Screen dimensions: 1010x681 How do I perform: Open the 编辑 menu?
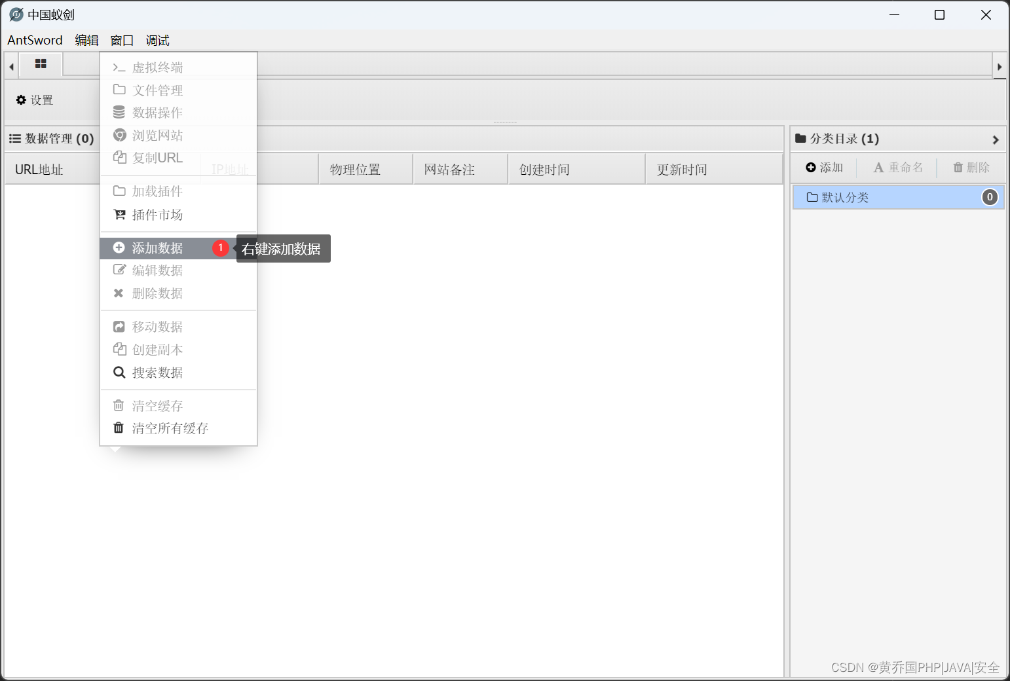tap(86, 40)
